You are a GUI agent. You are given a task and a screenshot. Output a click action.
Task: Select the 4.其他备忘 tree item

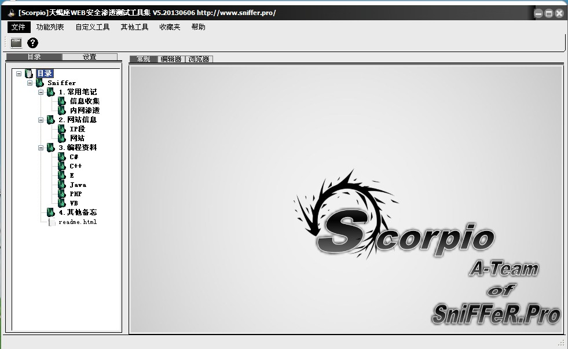[x=78, y=212]
